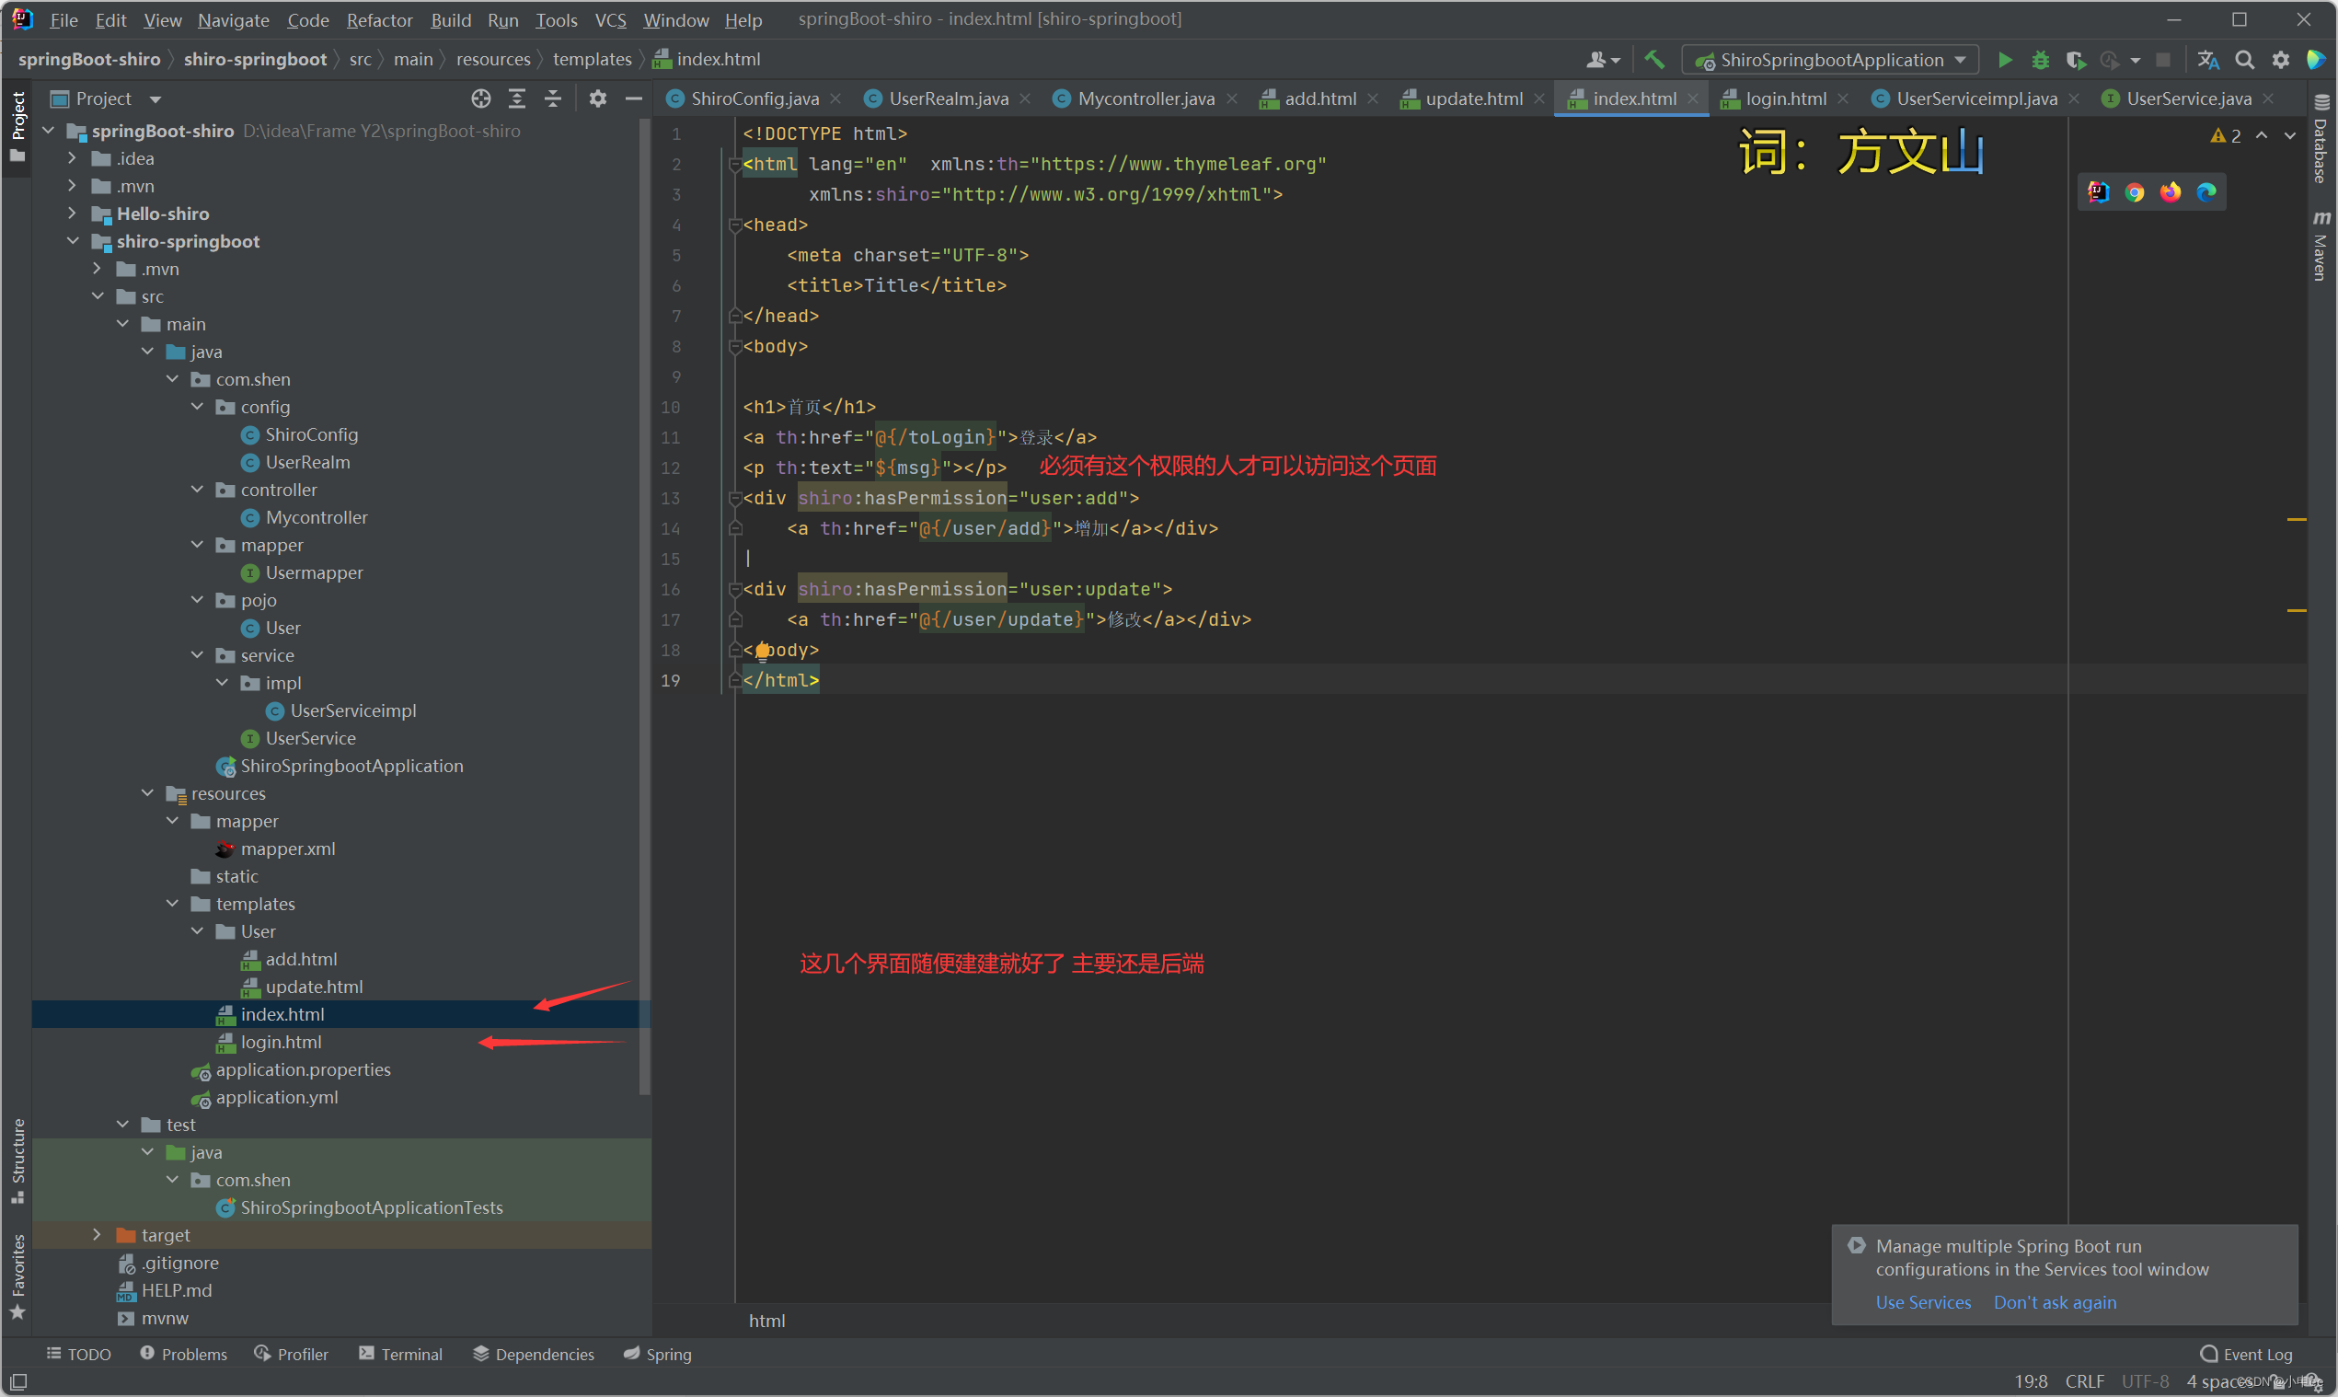Click Select Opened File target icon
Viewport: 2338px width, 1397px height.
pos(481,98)
